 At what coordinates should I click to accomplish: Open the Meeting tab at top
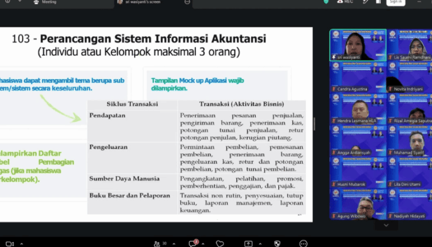[x=45, y=2]
